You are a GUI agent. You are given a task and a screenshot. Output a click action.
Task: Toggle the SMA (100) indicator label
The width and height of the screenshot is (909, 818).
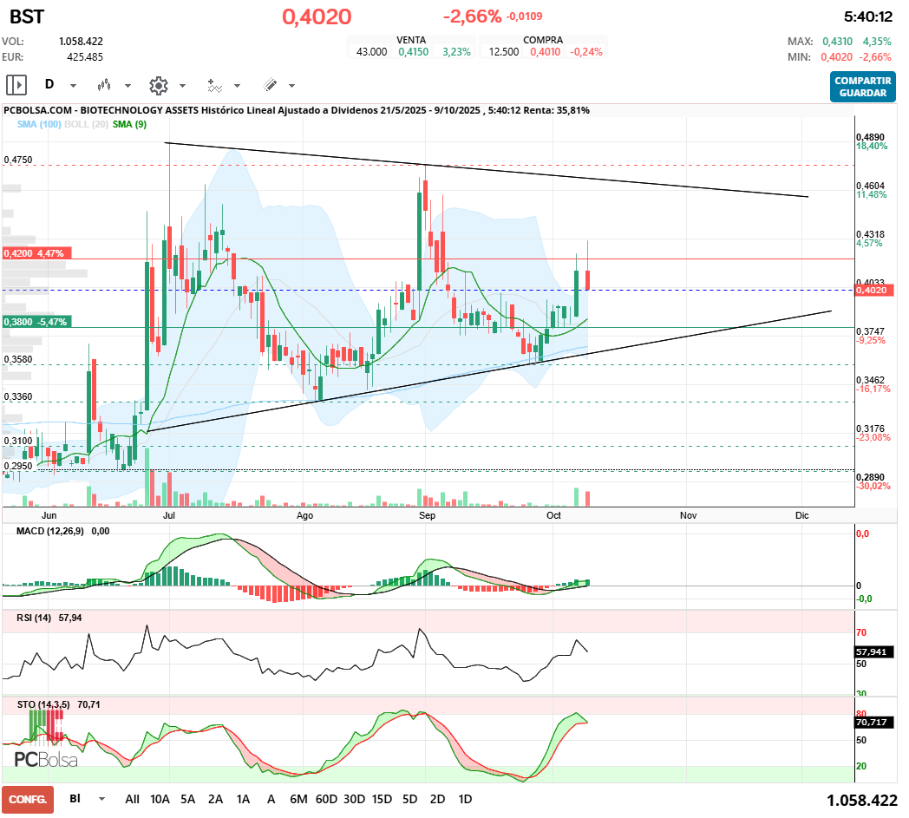pyautogui.click(x=38, y=125)
